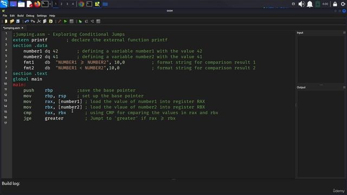The height and width of the screenshot is (195, 347).
Task: Click the clock showing 4:00
Action: (x=325, y=4)
